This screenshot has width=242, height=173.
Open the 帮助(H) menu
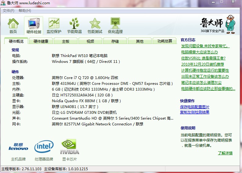25,11
